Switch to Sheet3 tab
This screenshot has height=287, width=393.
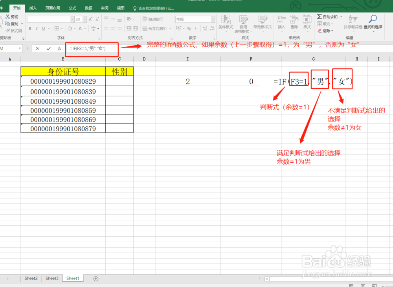(x=52, y=278)
